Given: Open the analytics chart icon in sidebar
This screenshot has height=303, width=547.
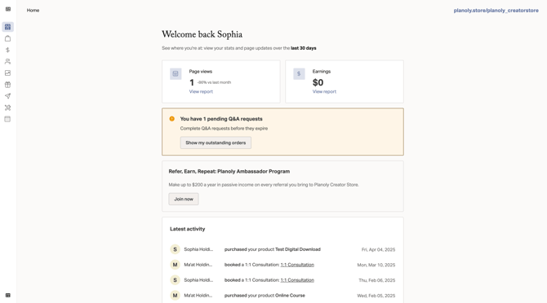Looking at the screenshot, I should [7, 72].
